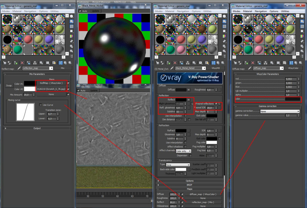Click the Refl. glossiness value field

[x=179, y=108]
